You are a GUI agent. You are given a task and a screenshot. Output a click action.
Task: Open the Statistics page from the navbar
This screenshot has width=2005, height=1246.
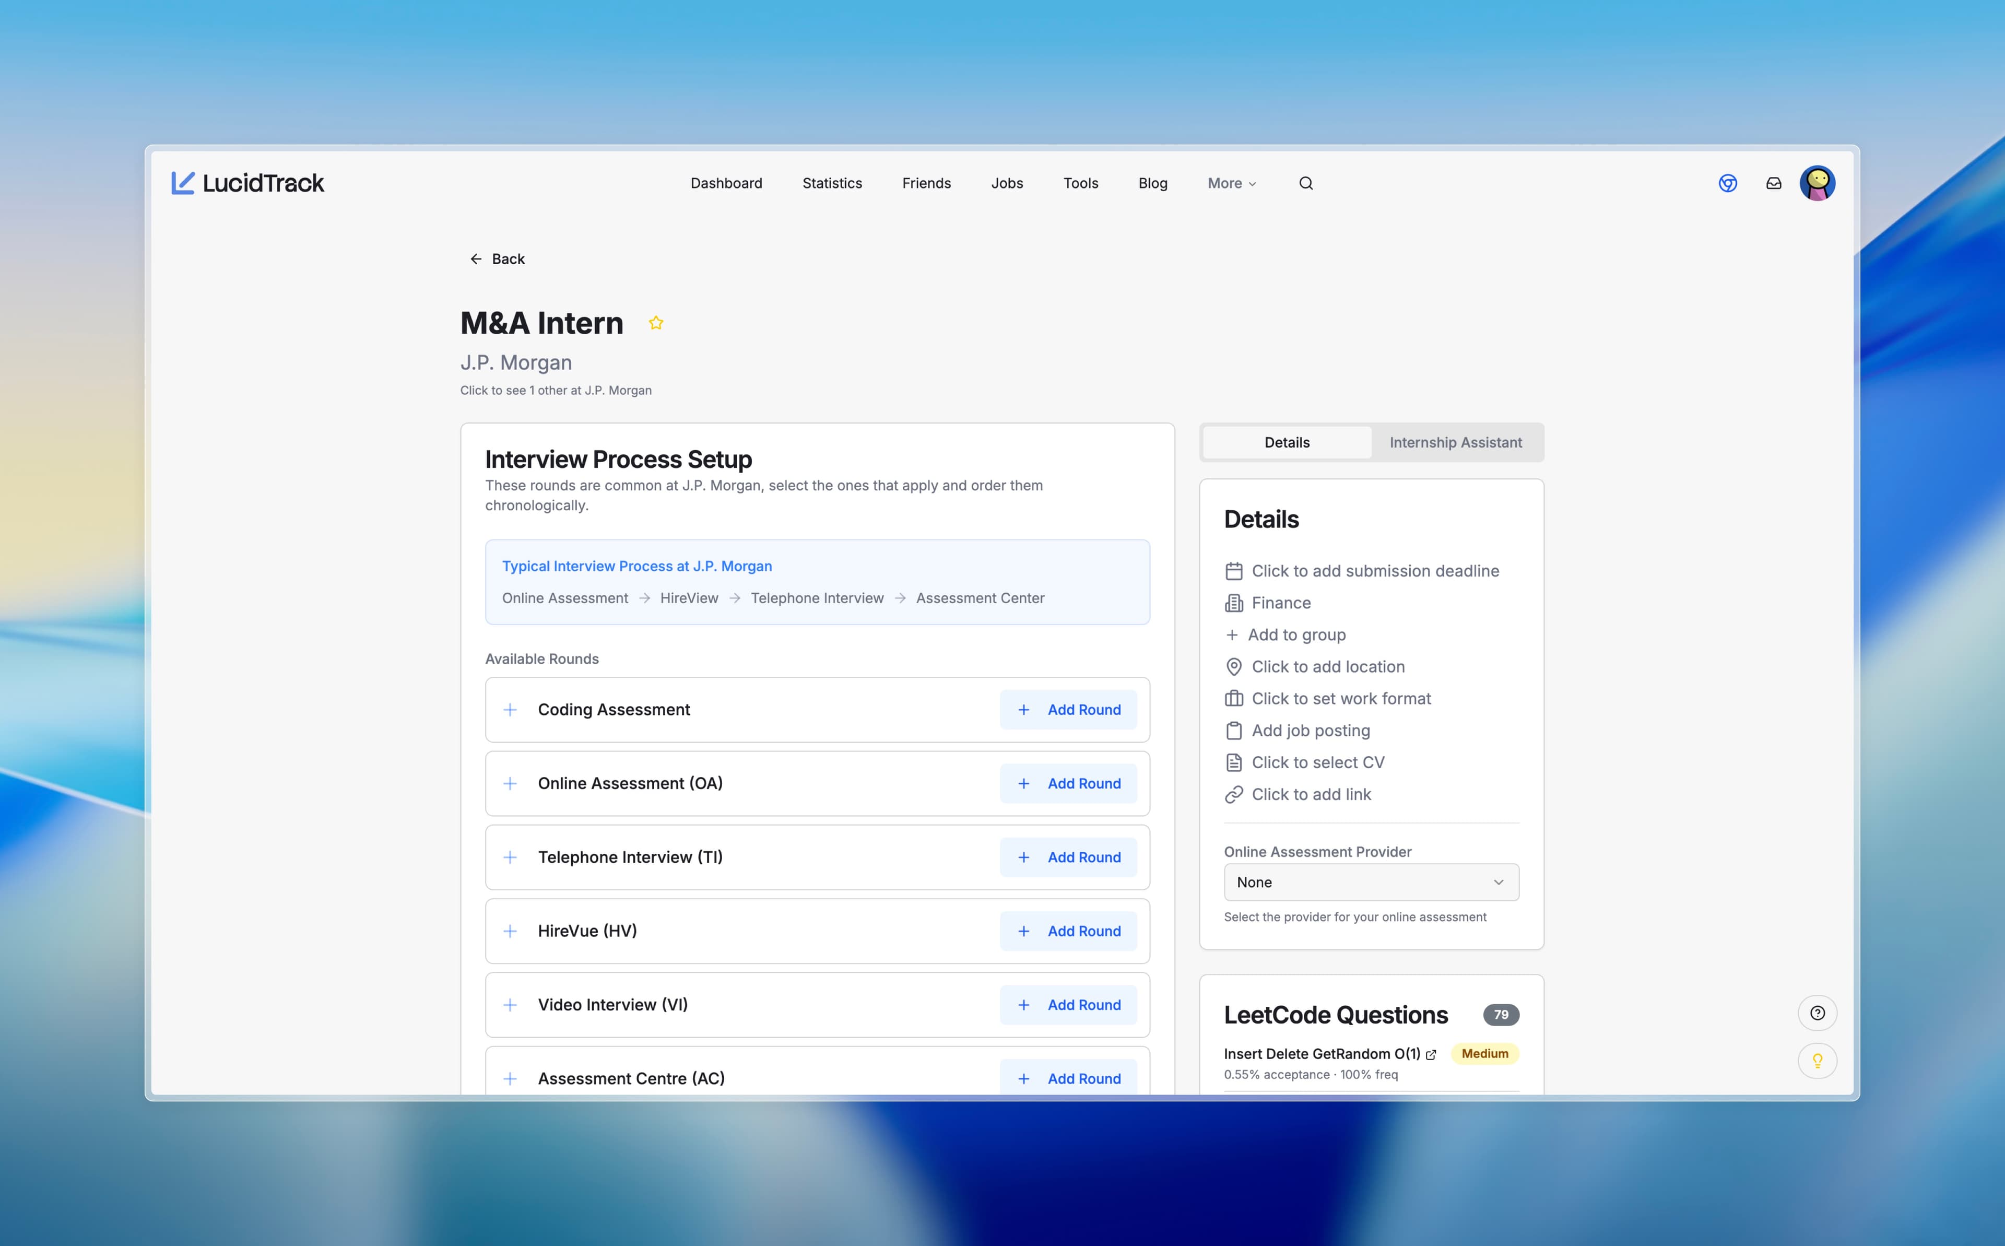coord(832,183)
